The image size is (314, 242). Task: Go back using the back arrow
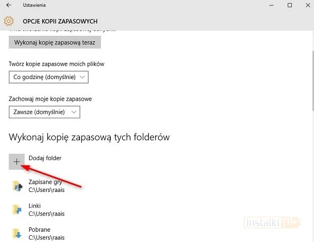pyautogui.click(x=9, y=5)
